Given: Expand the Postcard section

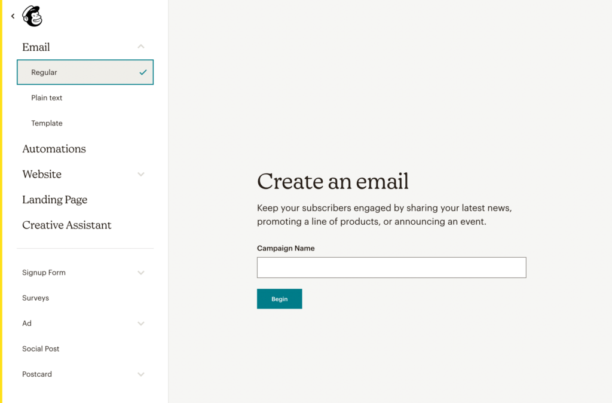Looking at the screenshot, I should 141,374.
